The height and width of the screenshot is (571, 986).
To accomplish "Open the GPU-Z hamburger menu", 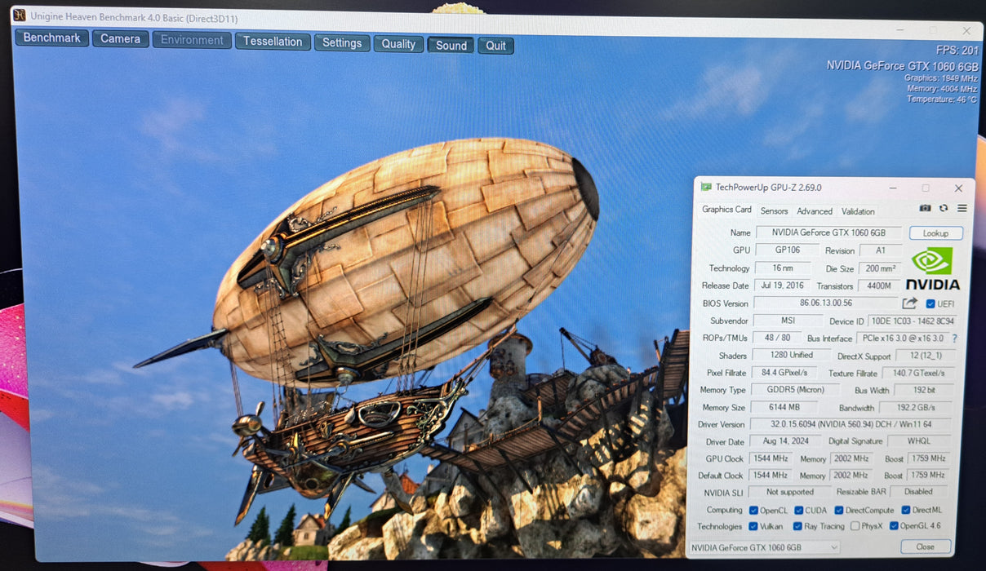I will 962,209.
